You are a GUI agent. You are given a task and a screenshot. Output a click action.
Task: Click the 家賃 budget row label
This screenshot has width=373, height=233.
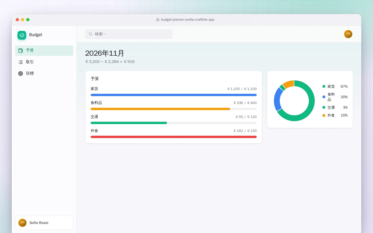coord(94,89)
